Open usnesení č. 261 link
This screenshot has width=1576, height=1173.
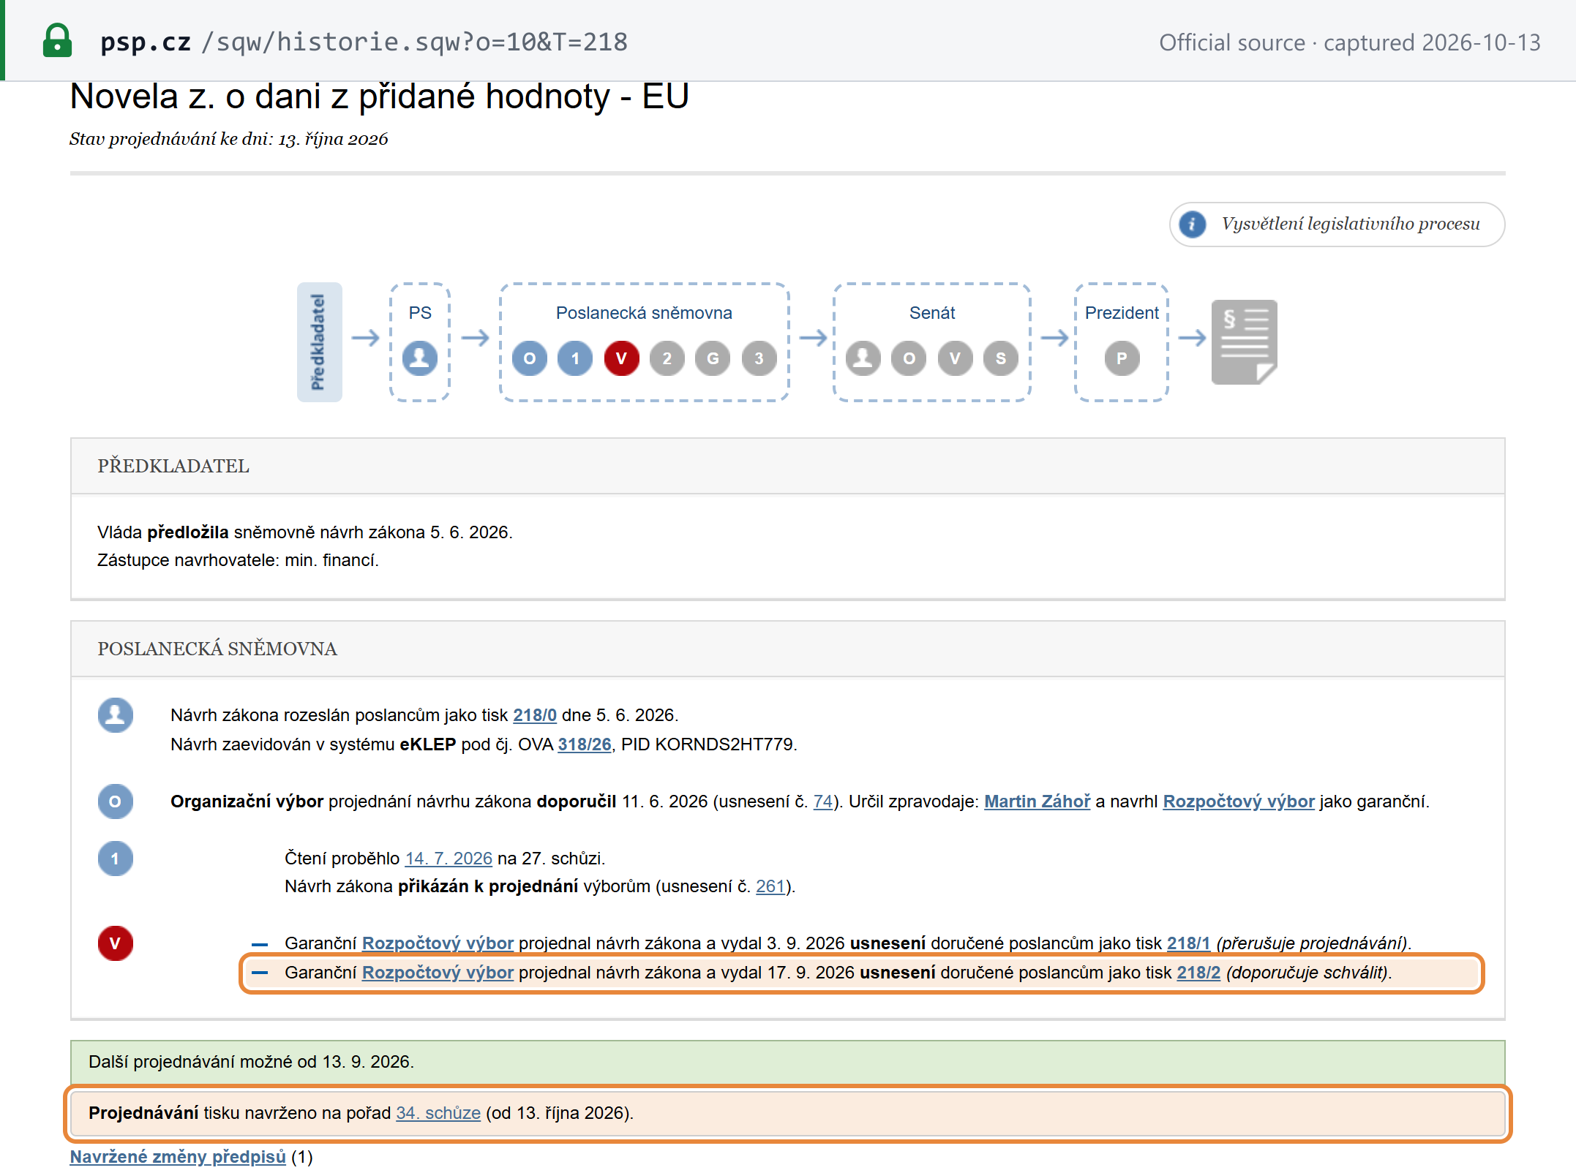tap(770, 886)
